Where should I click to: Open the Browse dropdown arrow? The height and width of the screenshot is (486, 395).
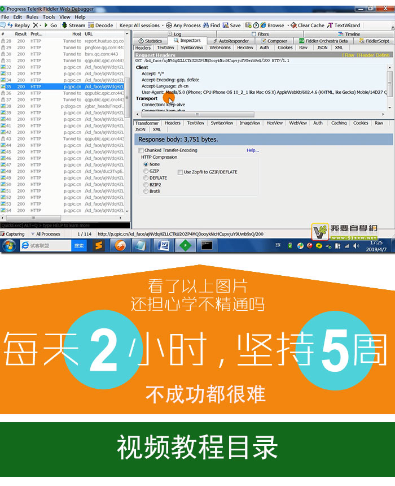[x=288, y=26]
